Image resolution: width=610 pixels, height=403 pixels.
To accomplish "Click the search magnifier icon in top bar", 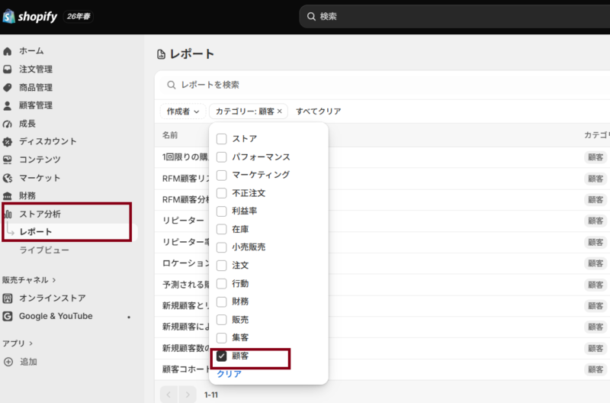I will click(x=311, y=16).
